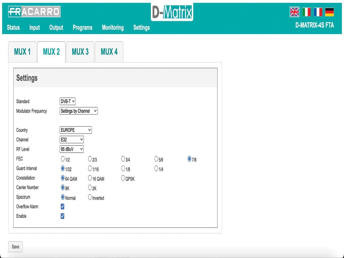Open the Status menu
344x258 pixels.
coord(13,28)
